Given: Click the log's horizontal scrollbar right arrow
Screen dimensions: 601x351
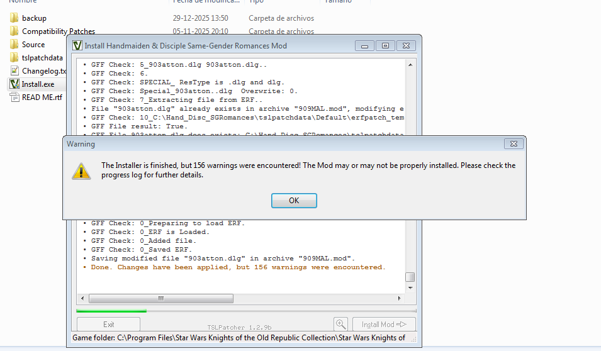Looking at the screenshot, I should tap(400, 298).
